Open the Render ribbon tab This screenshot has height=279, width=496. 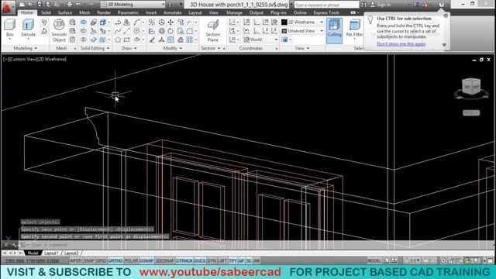click(104, 12)
